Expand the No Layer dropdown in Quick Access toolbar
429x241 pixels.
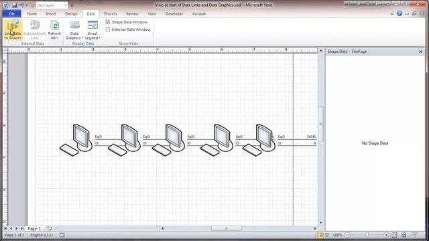[66, 5]
